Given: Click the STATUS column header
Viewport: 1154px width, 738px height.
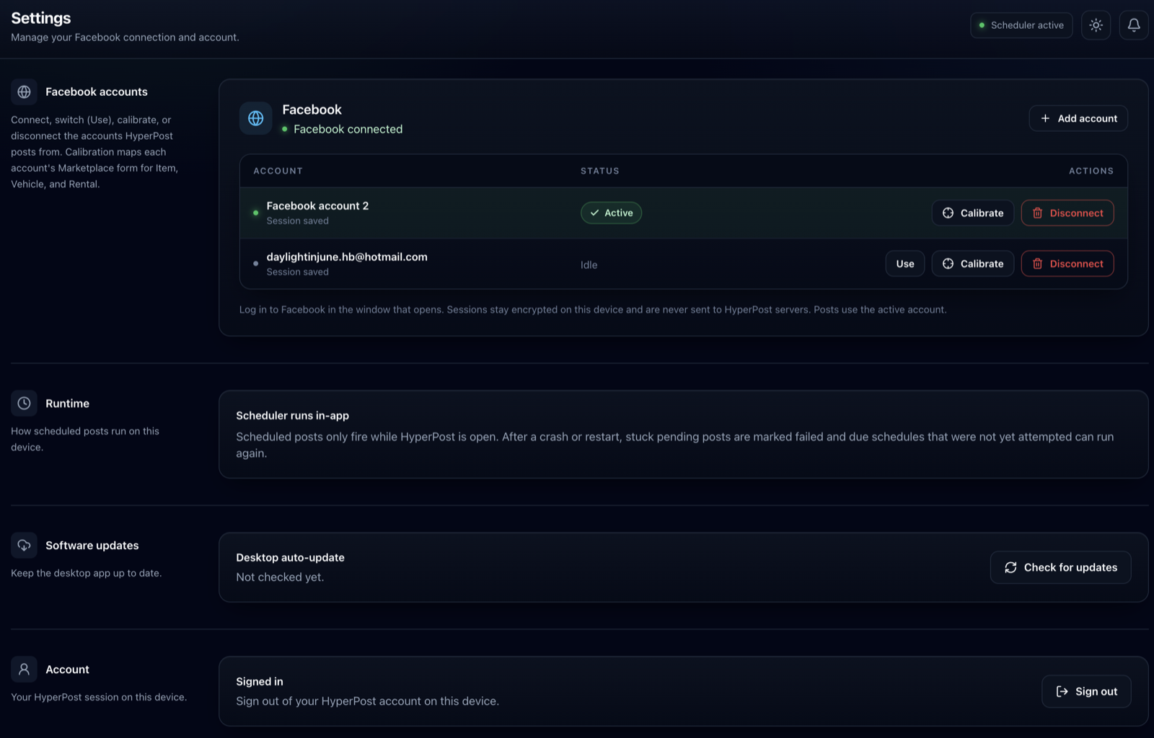Looking at the screenshot, I should [600, 171].
